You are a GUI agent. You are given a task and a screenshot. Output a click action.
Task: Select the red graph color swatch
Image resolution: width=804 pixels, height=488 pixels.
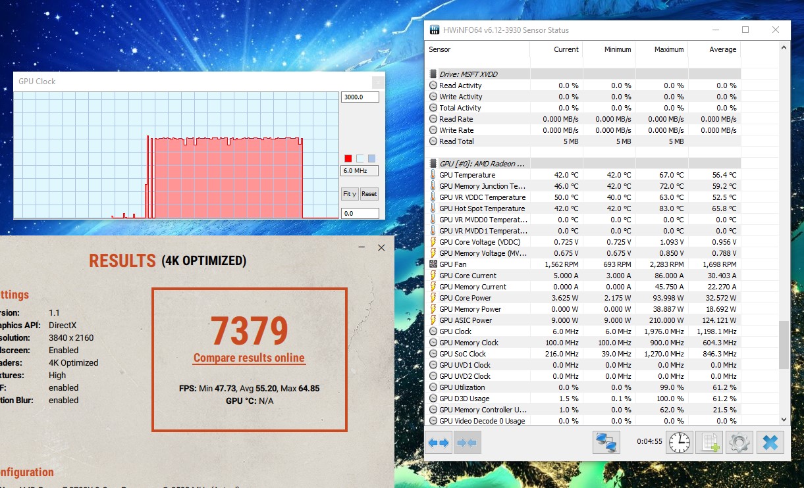tap(348, 159)
